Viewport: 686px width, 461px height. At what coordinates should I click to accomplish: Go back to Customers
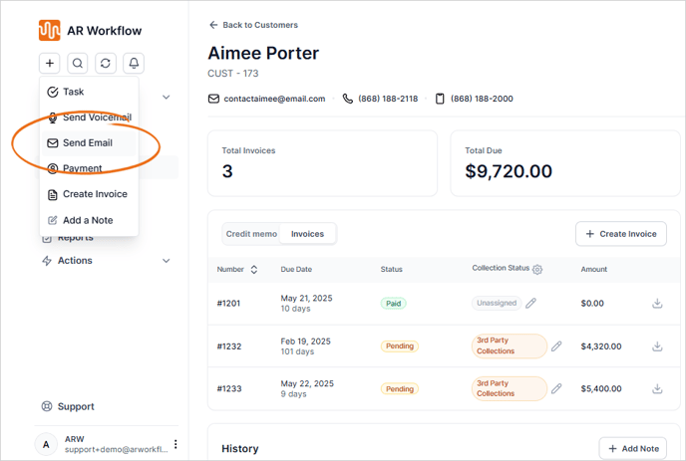253,25
